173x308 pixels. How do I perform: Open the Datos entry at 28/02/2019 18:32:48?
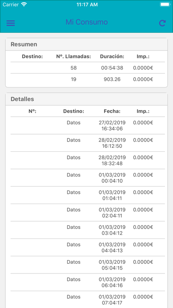[87, 160]
